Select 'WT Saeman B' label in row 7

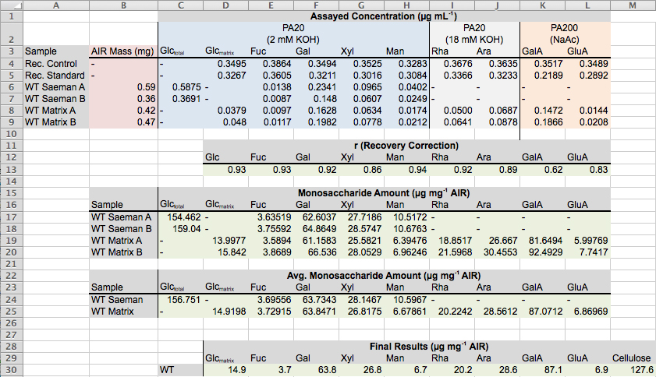pyautogui.click(x=56, y=99)
